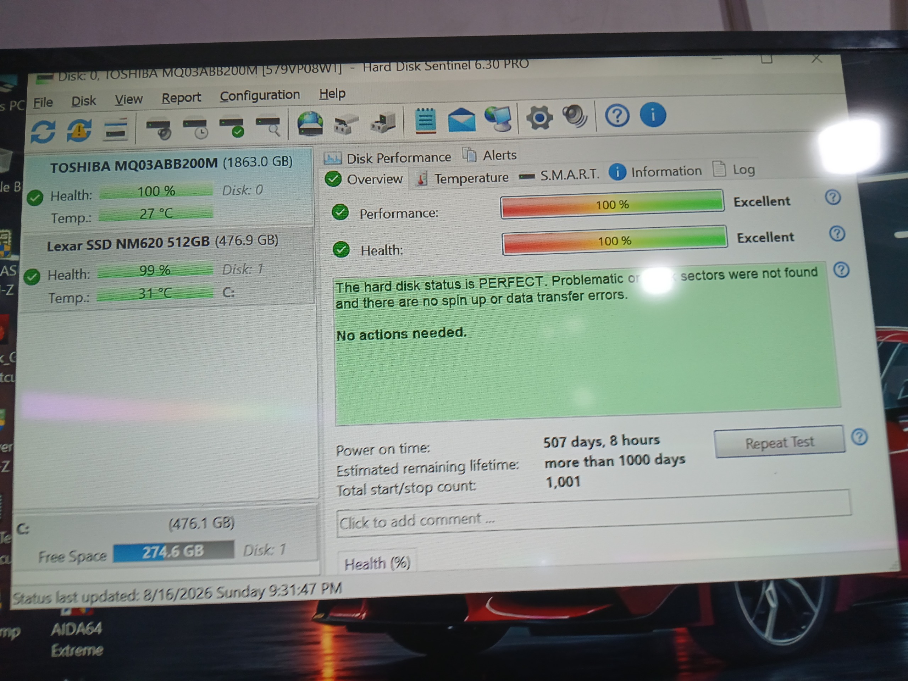The height and width of the screenshot is (681, 908).
Task: Open the Help menu
Action: pyautogui.click(x=332, y=94)
